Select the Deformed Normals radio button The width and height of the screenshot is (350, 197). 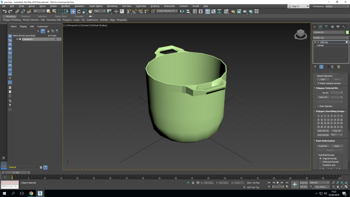tap(320, 162)
